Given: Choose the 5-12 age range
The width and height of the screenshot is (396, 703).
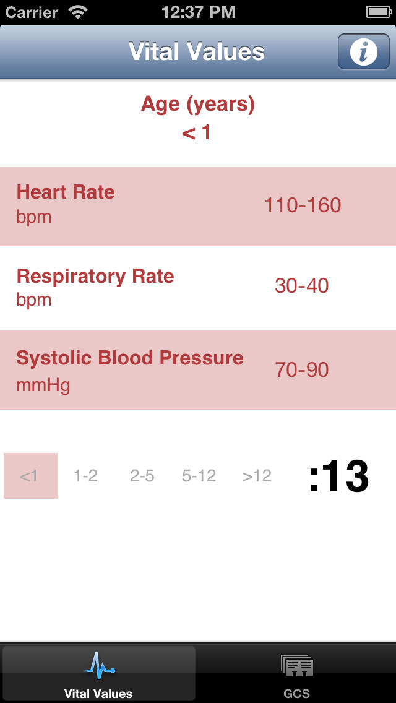Looking at the screenshot, I should [199, 476].
